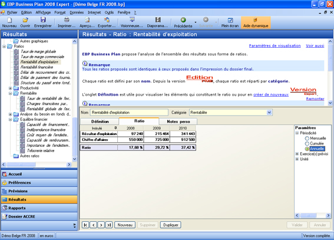
Task: Select Annuelle periodicity radio button
Action: click(x=307, y=149)
